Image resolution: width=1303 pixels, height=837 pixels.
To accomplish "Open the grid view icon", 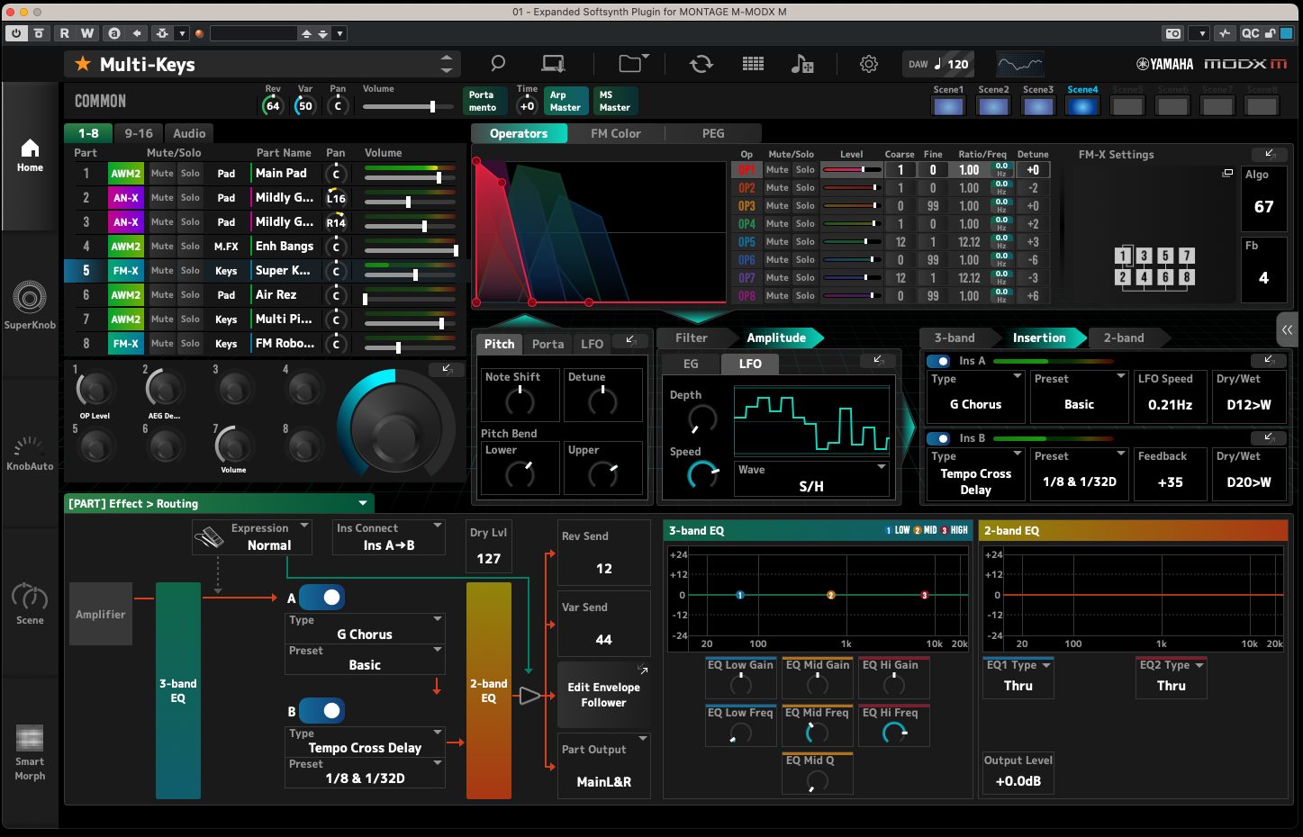I will point(753,64).
